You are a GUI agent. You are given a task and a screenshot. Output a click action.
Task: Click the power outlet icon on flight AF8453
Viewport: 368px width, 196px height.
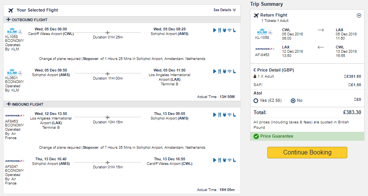224,115
